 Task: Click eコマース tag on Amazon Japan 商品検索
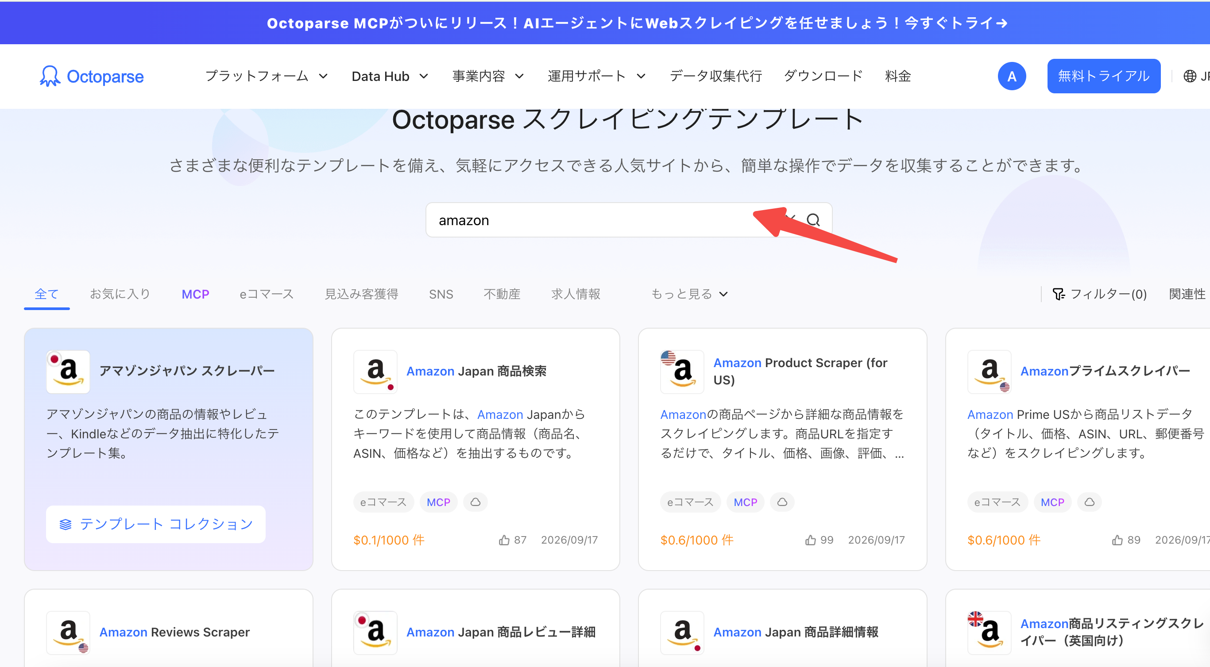383,502
